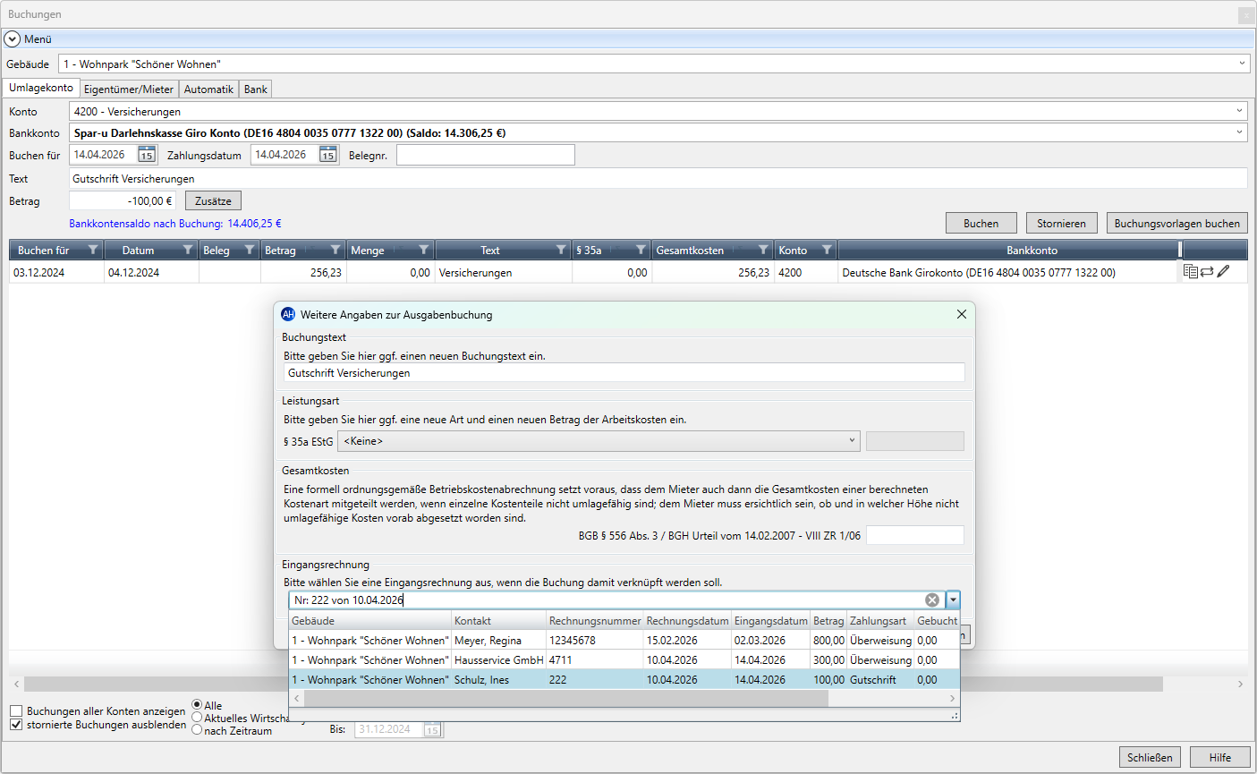Click the Buchungstext field in dialog

pyautogui.click(x=624, y=373)
